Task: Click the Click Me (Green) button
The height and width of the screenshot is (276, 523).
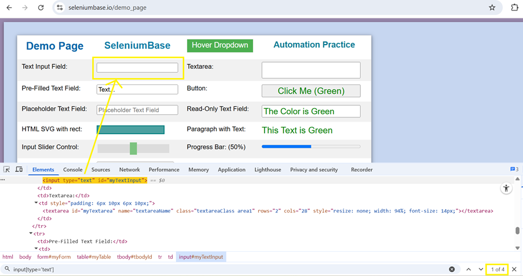Action: pyautogui.click(x=311, y=91)
